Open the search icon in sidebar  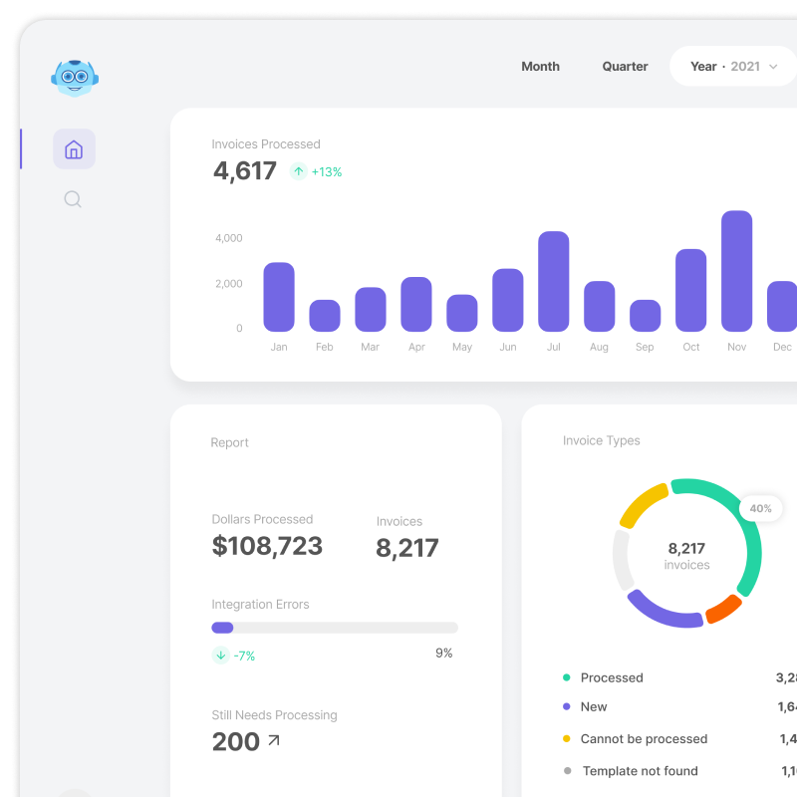coord(73,199)
